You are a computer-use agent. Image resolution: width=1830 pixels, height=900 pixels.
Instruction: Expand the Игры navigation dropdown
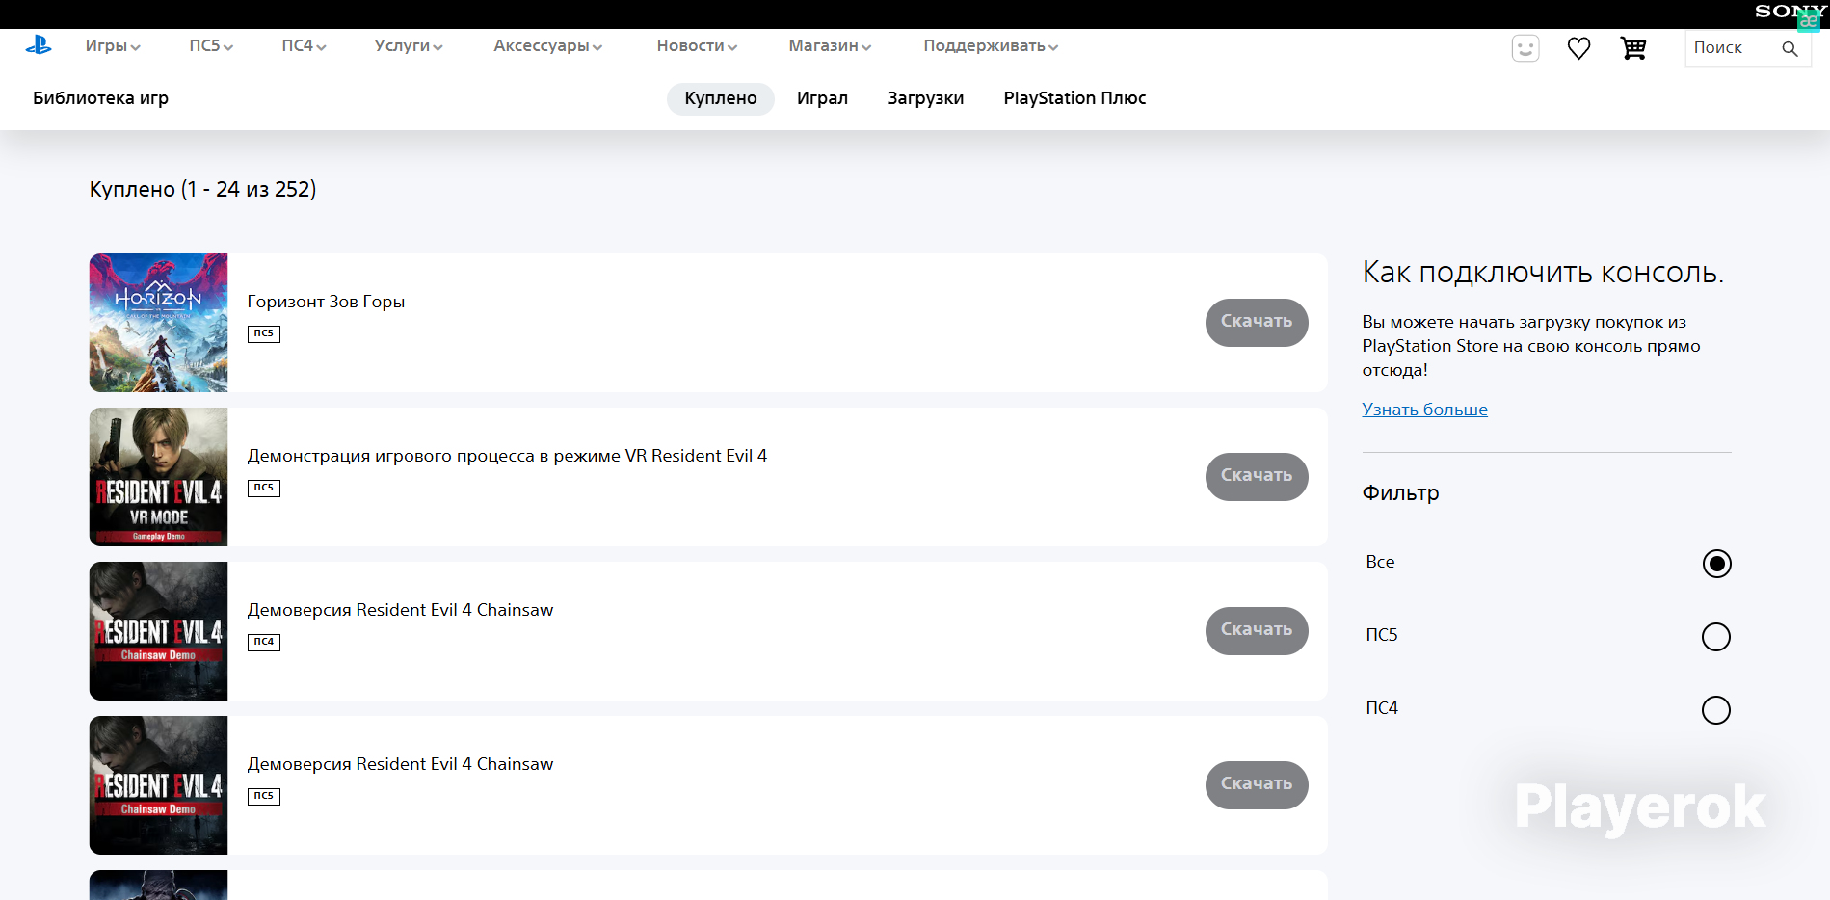tap(113, 46)
